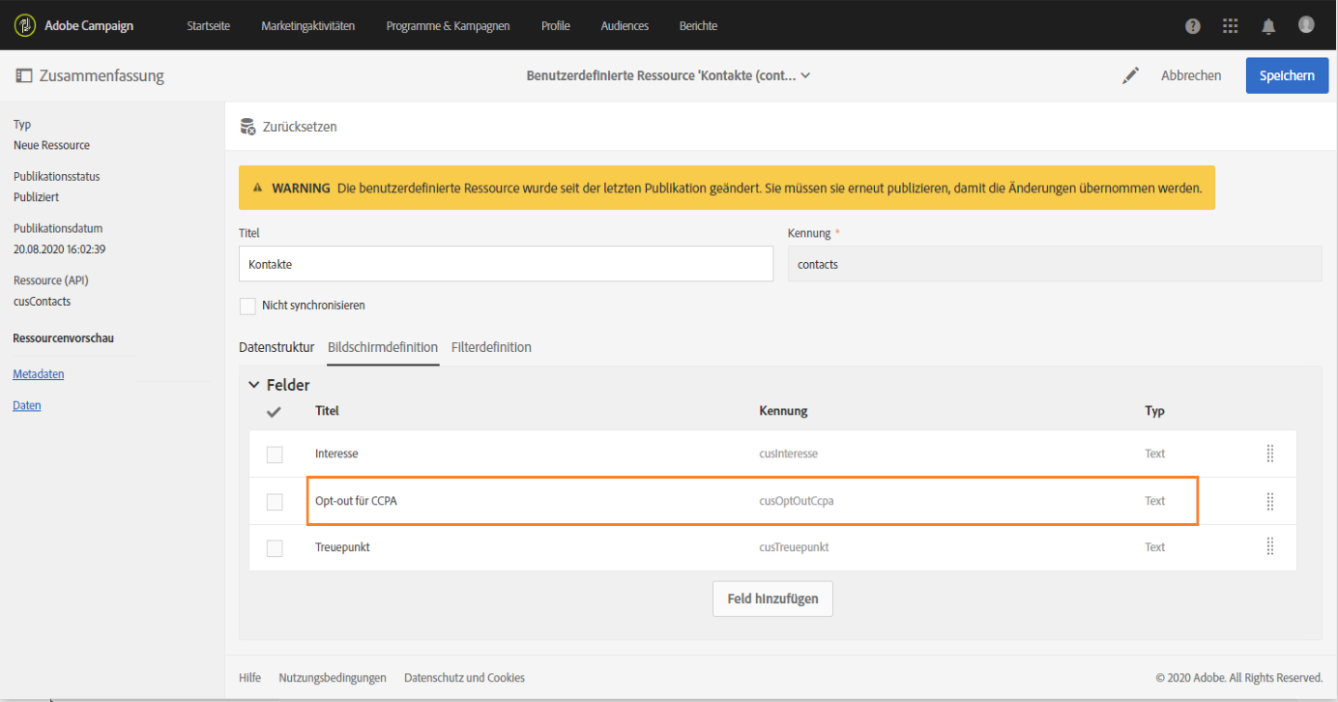This screenshot has height=702, width=1338.
Task: Open the resource title dropdown chevron
Action: click(x=805, y=75)
